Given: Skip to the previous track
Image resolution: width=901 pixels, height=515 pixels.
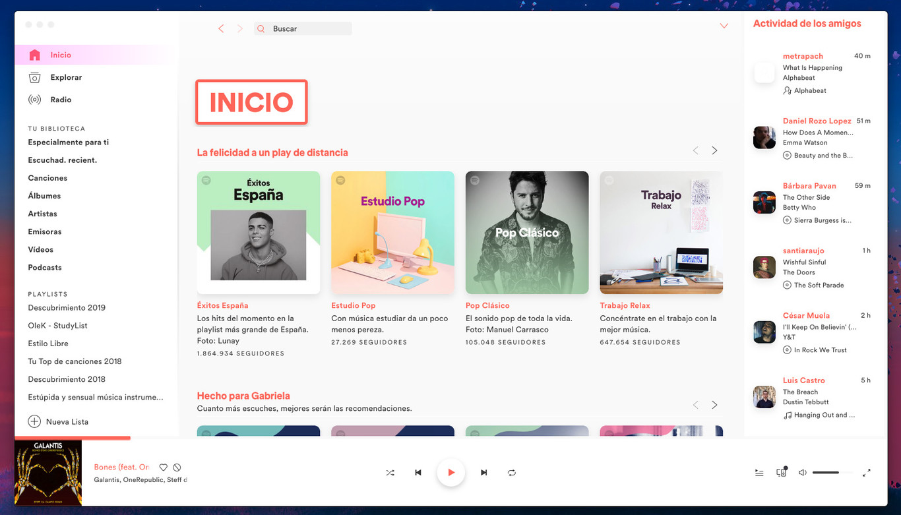Looking at the screenshot, I should coord(418,473).
